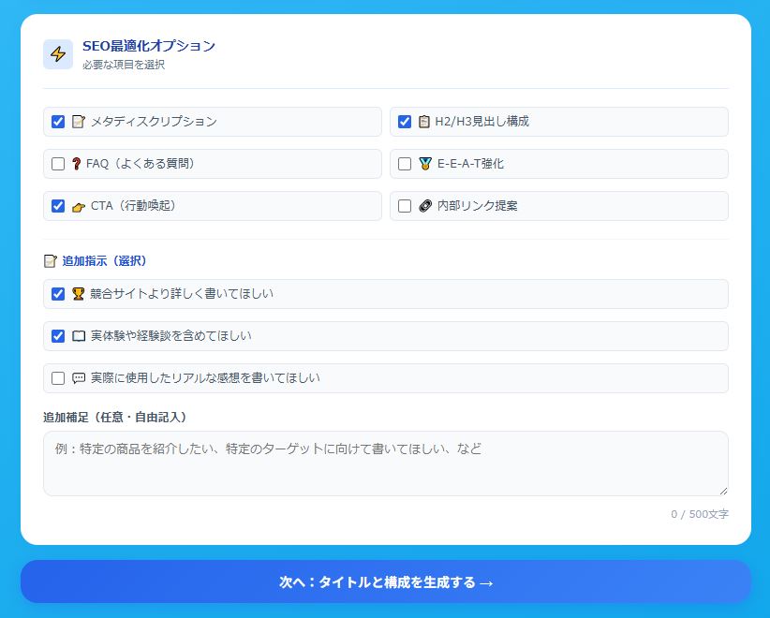Image resolution: width=770 pixels, height=618 pixels.
Task: Click open book icon beside 実体験や経験談
Action: click(79, 336)
